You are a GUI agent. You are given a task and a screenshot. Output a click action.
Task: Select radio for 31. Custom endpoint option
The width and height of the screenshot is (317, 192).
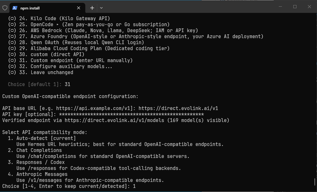click(x=12, y=61)
